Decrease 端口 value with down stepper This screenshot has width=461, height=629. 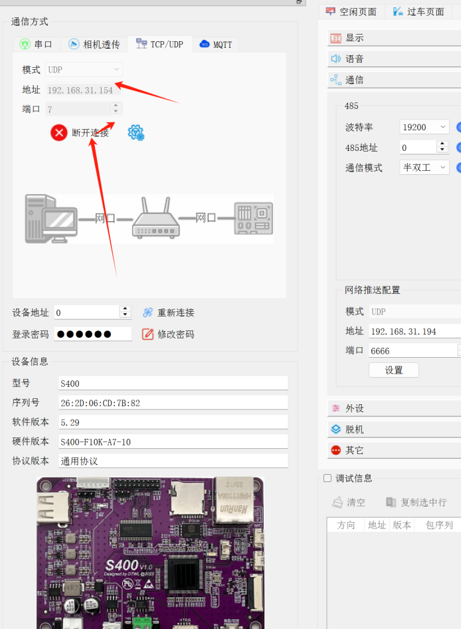tap(116, 112)
